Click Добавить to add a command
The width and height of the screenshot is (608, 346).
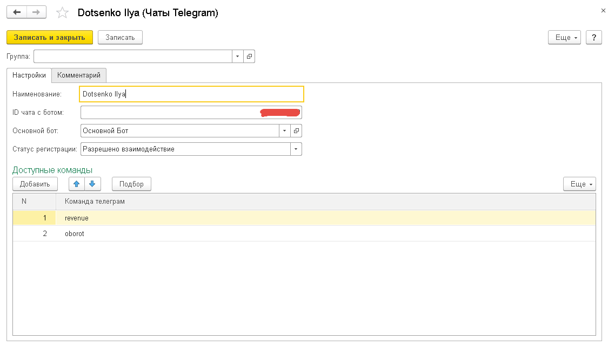(x=35, y=184)
